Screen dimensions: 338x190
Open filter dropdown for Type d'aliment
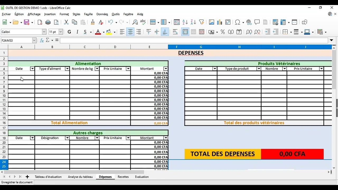pyautogui.click(x=67, y=69)
